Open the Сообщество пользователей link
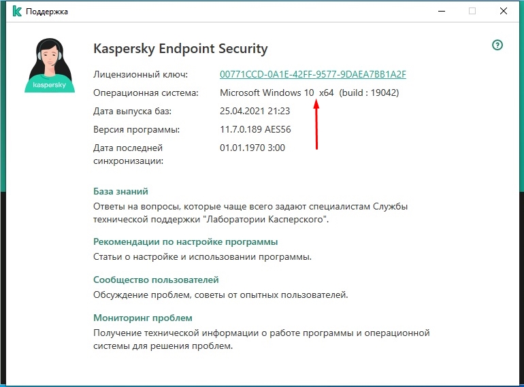This screenshot has width=524, height=387. (156, 280)
